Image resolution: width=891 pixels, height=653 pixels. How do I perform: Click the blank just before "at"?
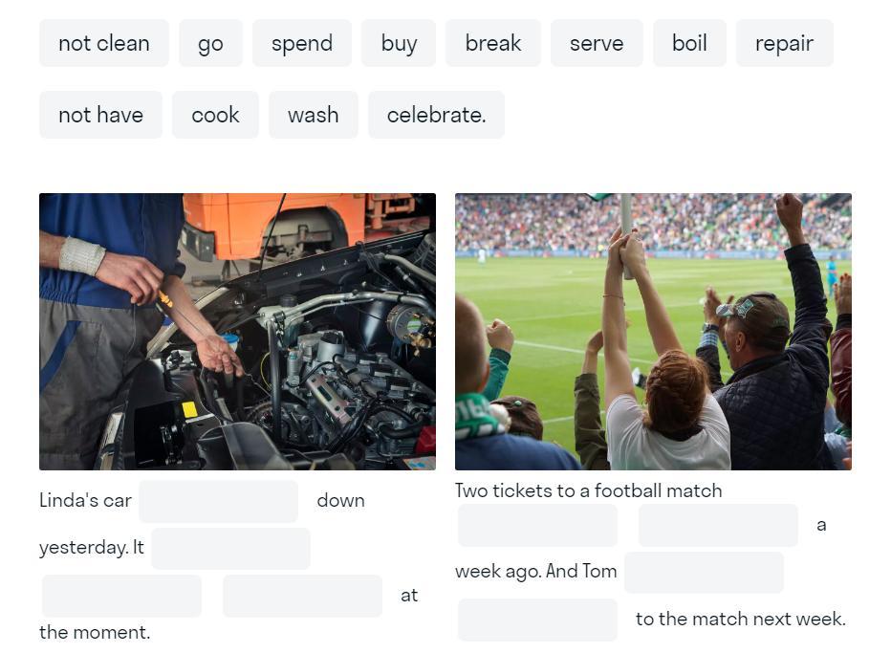[x=302, y=596]
